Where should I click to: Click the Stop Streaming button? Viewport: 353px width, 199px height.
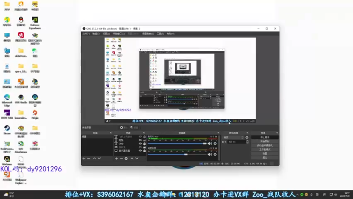point(265,138)
